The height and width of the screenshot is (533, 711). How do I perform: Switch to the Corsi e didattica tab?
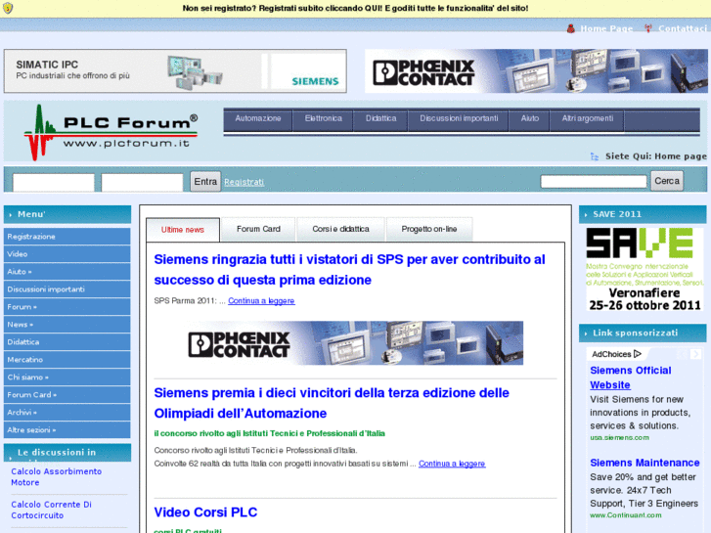[x=340, y=229]
